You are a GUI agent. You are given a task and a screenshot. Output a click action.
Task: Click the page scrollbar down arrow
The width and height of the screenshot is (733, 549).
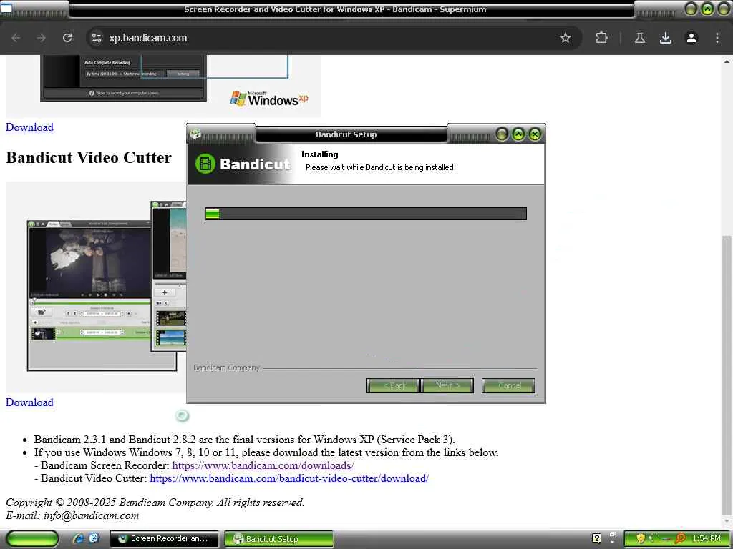(x=727, y=521)
